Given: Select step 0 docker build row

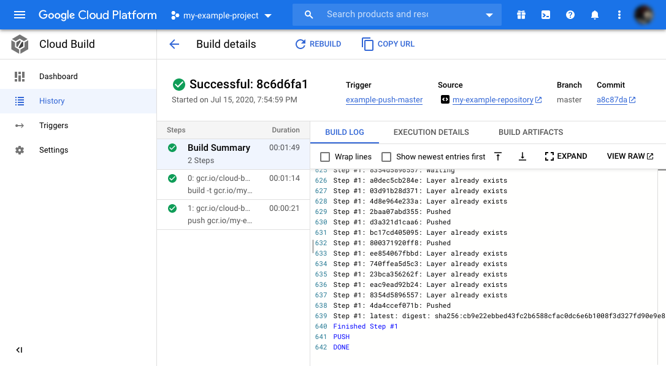Looking at the screenshot, I should click(233, 185).
